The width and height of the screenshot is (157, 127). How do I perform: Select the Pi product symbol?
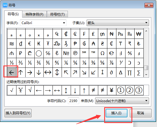point(130,72)
